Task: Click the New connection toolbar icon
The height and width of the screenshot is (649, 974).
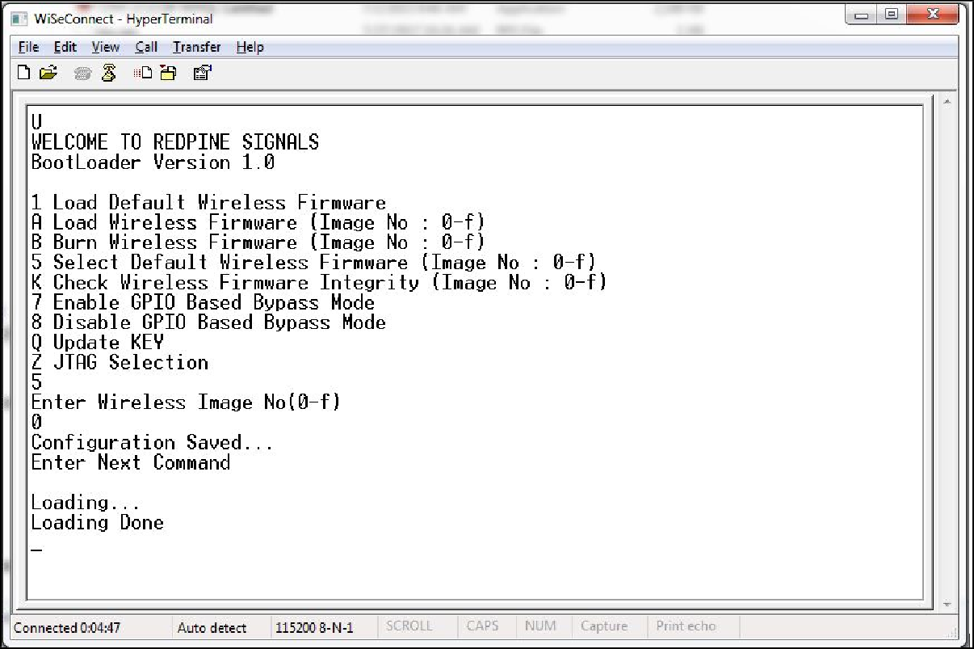Action: 24,74
